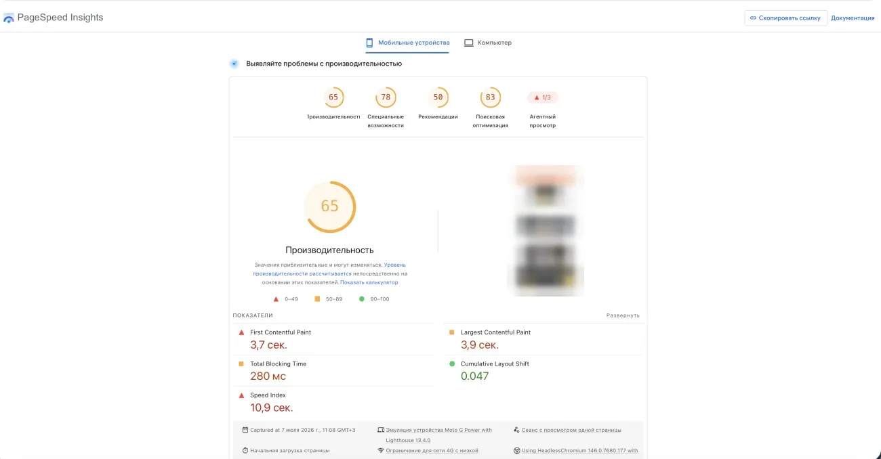Viewport: 881px width, 459px height.
Task: Switch to the 'Мобильные устройства' tab
Action: [407, 43]
